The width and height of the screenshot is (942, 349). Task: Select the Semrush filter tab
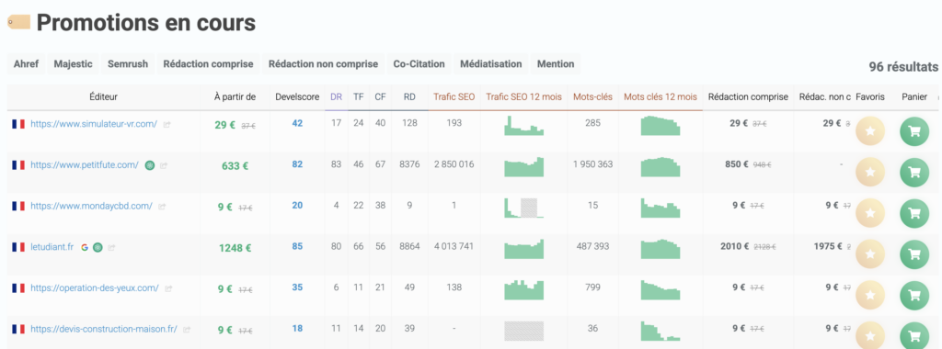click(128, 63)
